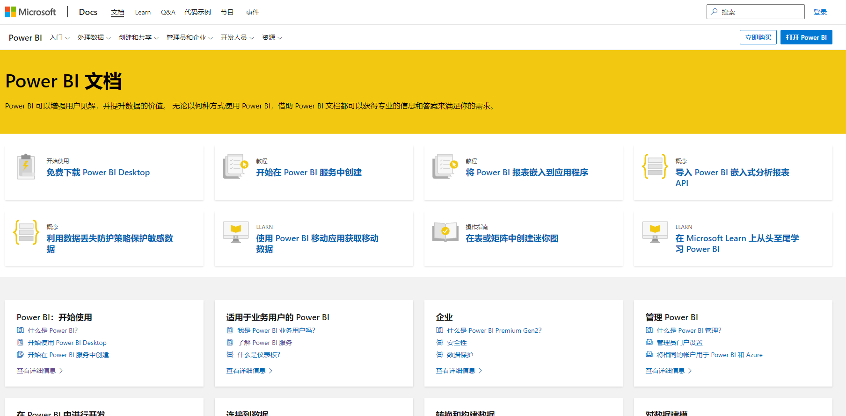Viewport: 846px width, 416px height.
Task: Expand the 入门 dropdown menu
Action: (x=59, y=38)
